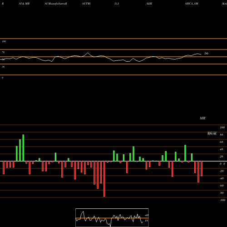Click the '30' level on the RSI scale
This screenshot has width=227, height=227.
tap(3, 67)
